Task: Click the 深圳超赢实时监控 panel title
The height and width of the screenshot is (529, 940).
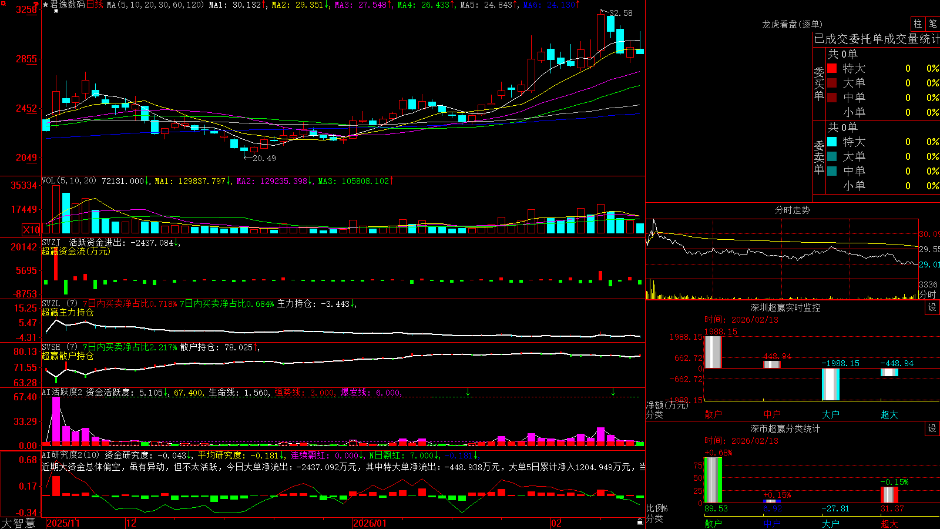Action: coord(785,307)
